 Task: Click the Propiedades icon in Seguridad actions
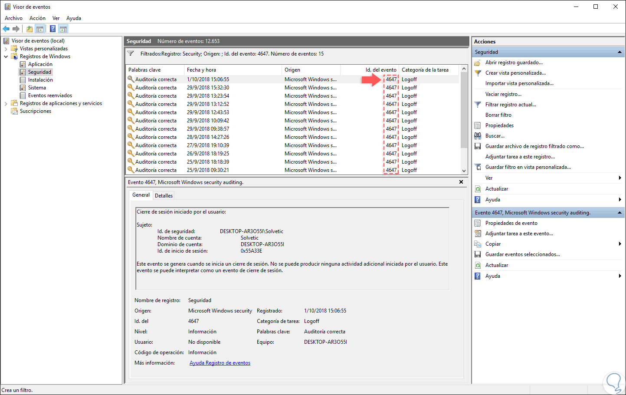(478, 125)
